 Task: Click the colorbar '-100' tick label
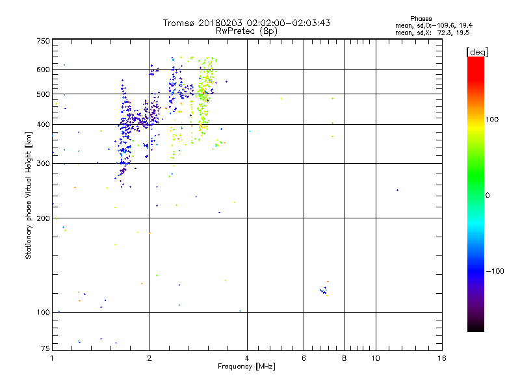pyautogui.click(x=495, y=271)
